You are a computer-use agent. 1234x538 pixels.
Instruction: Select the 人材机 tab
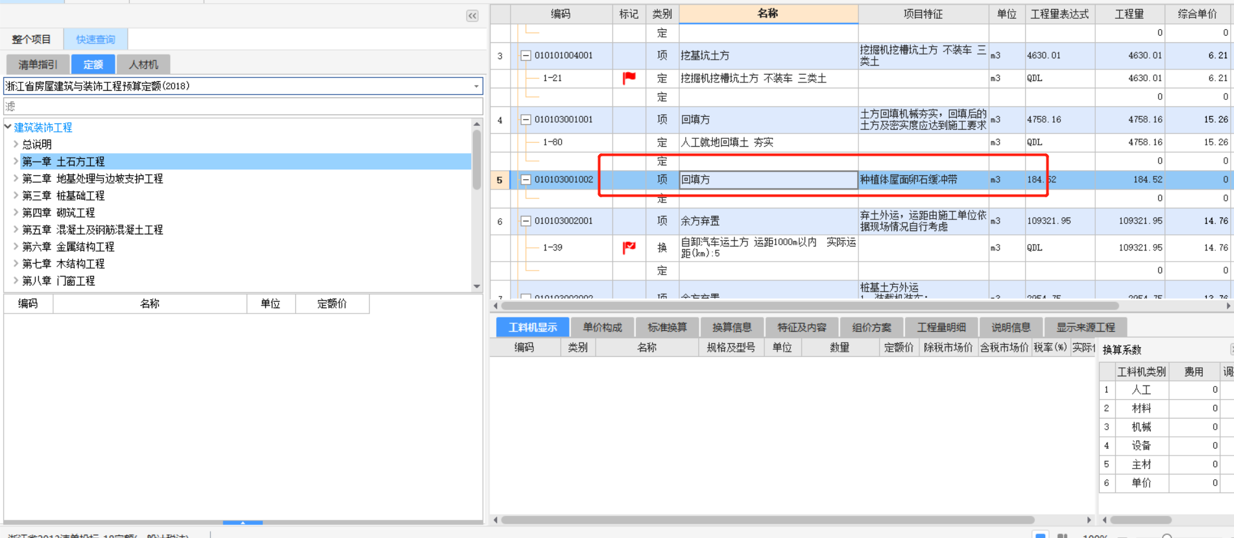143,64
